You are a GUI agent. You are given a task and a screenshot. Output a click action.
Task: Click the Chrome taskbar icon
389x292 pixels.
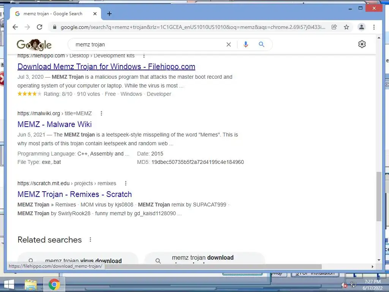coord(54,284)
